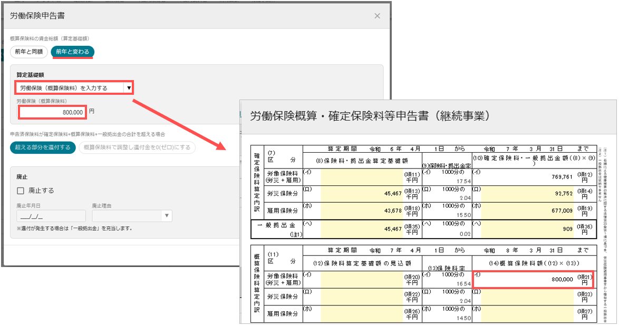Select the 前年と同額 option
Screen dimensions: 619x326
(29, 52)
